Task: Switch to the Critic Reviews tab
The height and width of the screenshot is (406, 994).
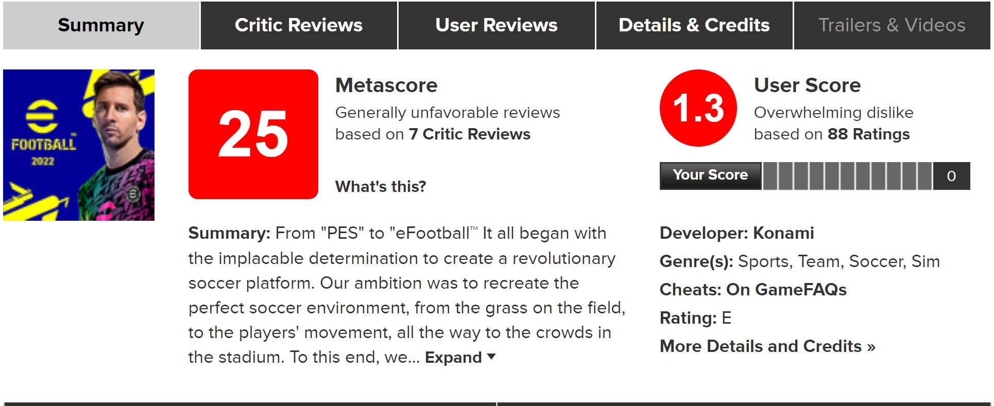Action: pos(299,25)
